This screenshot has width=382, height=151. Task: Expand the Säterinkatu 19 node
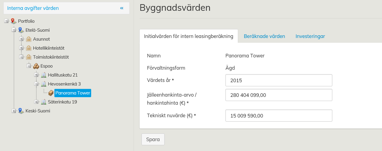(x=36, y=102)
